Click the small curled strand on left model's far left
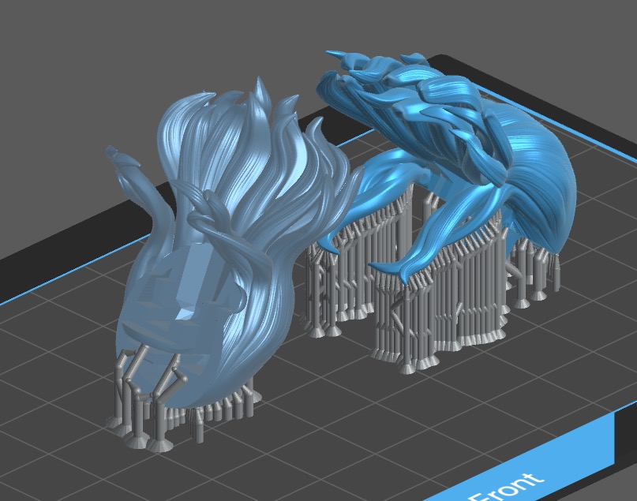 point(122,156)
